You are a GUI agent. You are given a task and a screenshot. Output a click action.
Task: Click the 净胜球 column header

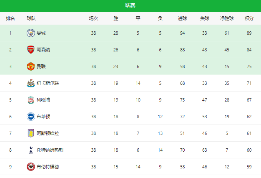(227, 18)
